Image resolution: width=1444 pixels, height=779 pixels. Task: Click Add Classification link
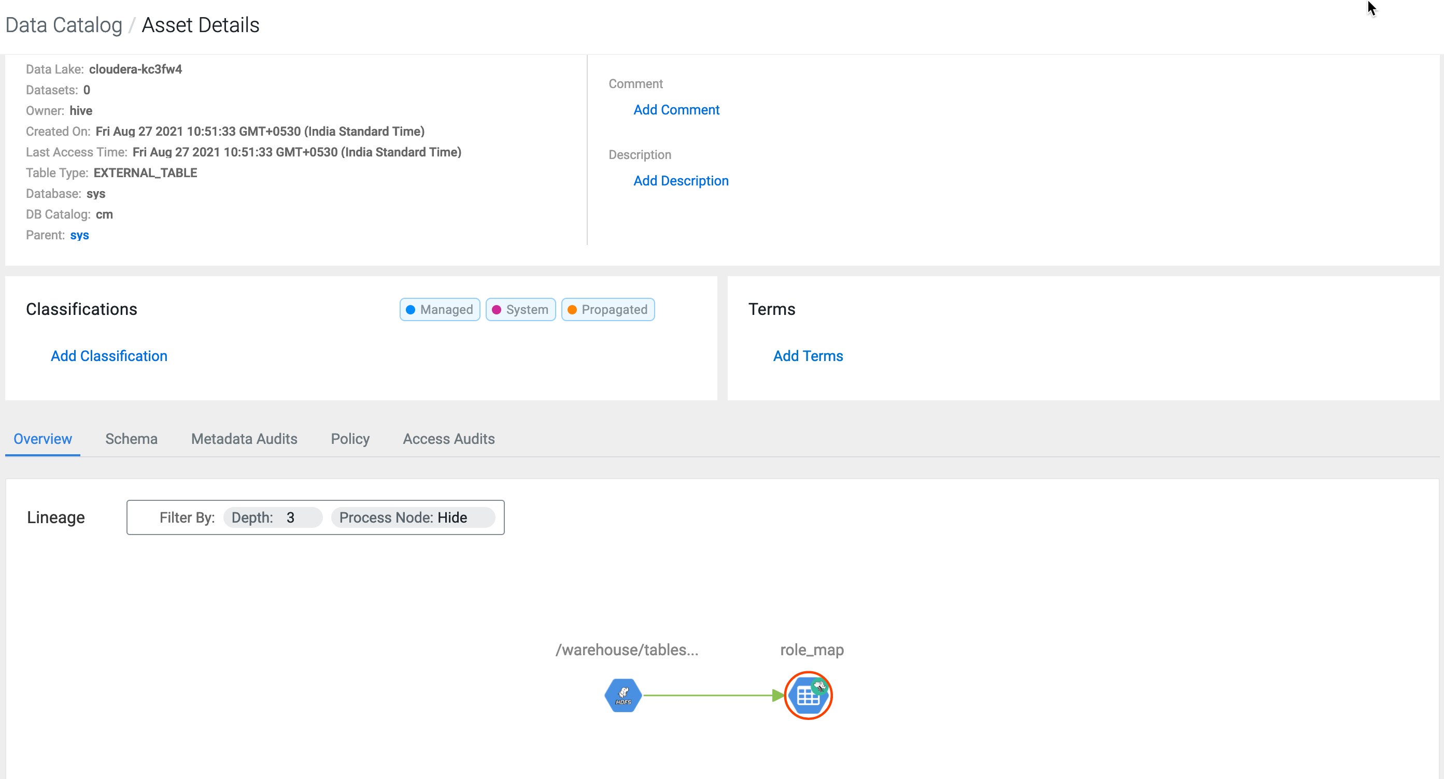(x=109, y=356)
